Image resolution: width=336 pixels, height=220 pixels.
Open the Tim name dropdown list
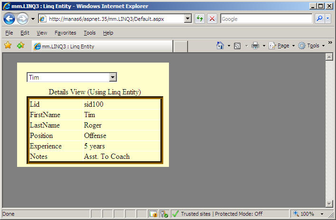click(72, 77)
